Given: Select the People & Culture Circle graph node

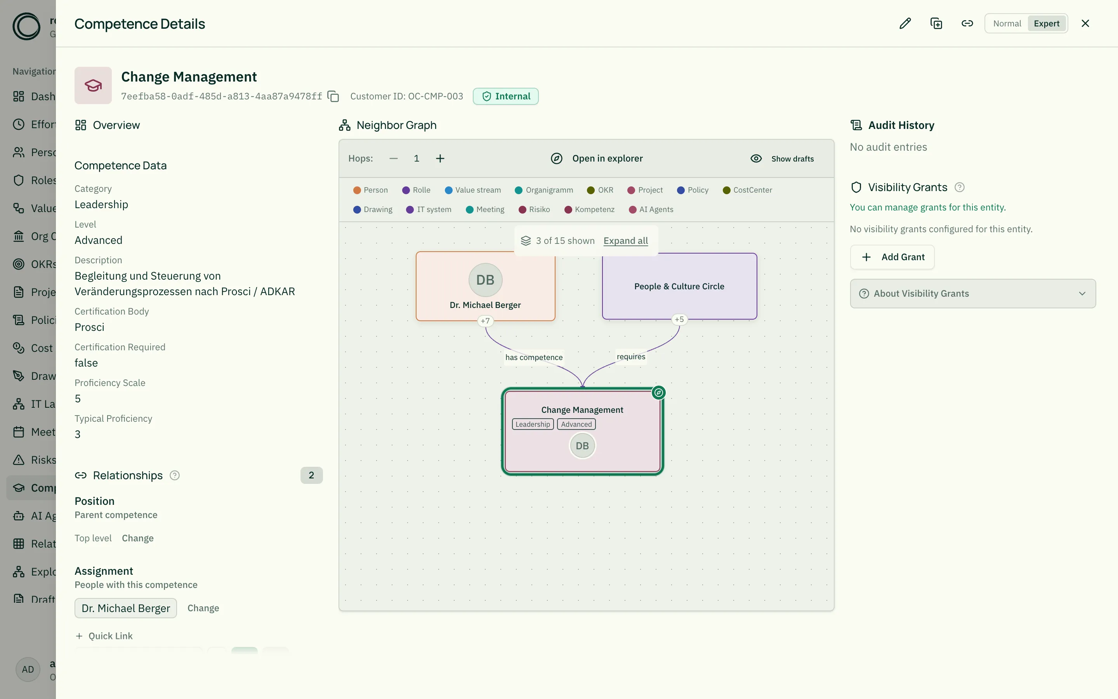Looking at the screenshot, I should pos(679,286).
